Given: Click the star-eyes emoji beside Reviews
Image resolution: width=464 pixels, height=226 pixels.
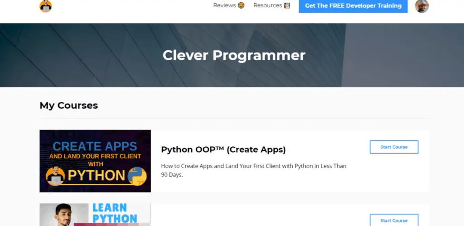Looking at the screenshot, I should (241, 5).
